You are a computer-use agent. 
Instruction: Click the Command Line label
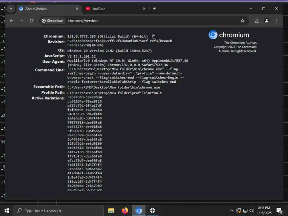pos(50,70)
